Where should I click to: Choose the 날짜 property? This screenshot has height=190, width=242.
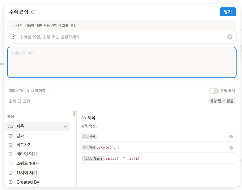point(37,136)
